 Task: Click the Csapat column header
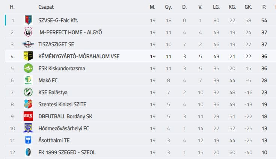[46, 7]
